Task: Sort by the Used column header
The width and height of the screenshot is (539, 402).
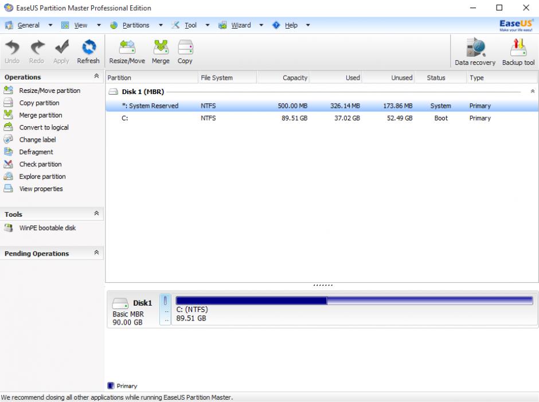Action: pyautogui.click(x=336, y=78)
